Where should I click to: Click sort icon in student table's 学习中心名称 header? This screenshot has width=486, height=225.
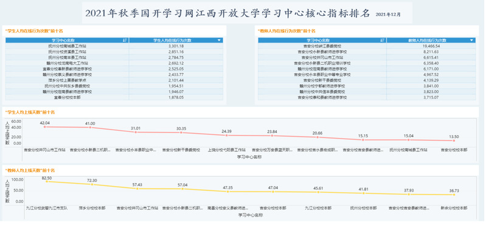pyautogui.click(x=125, y=40)
